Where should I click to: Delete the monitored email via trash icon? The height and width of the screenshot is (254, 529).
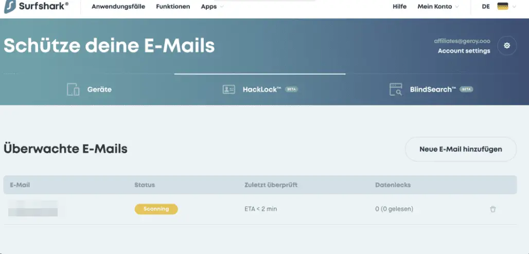pos(493,209)
